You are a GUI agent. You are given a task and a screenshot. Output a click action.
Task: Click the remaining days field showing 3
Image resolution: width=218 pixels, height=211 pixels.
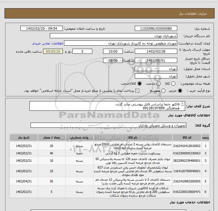82,51
